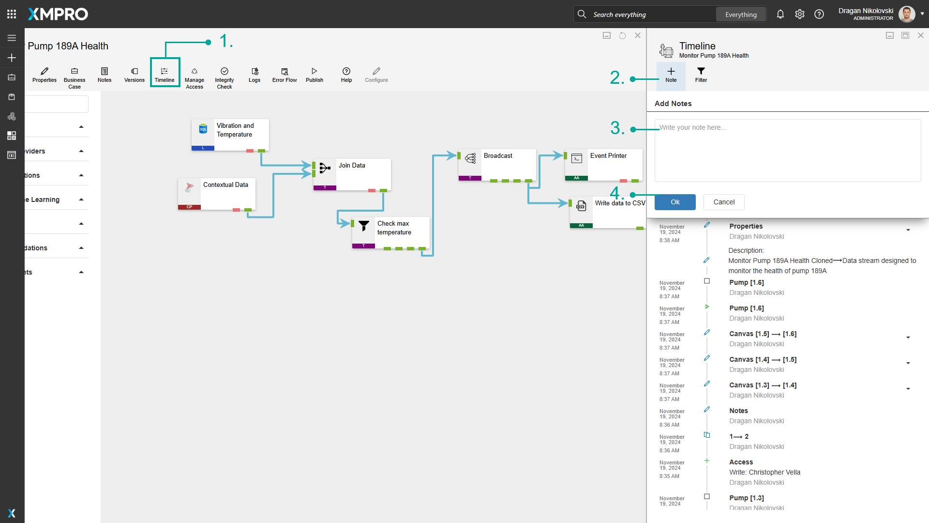Collapse the Learning toolbox category
929x523 pixels.
[81, 200]
